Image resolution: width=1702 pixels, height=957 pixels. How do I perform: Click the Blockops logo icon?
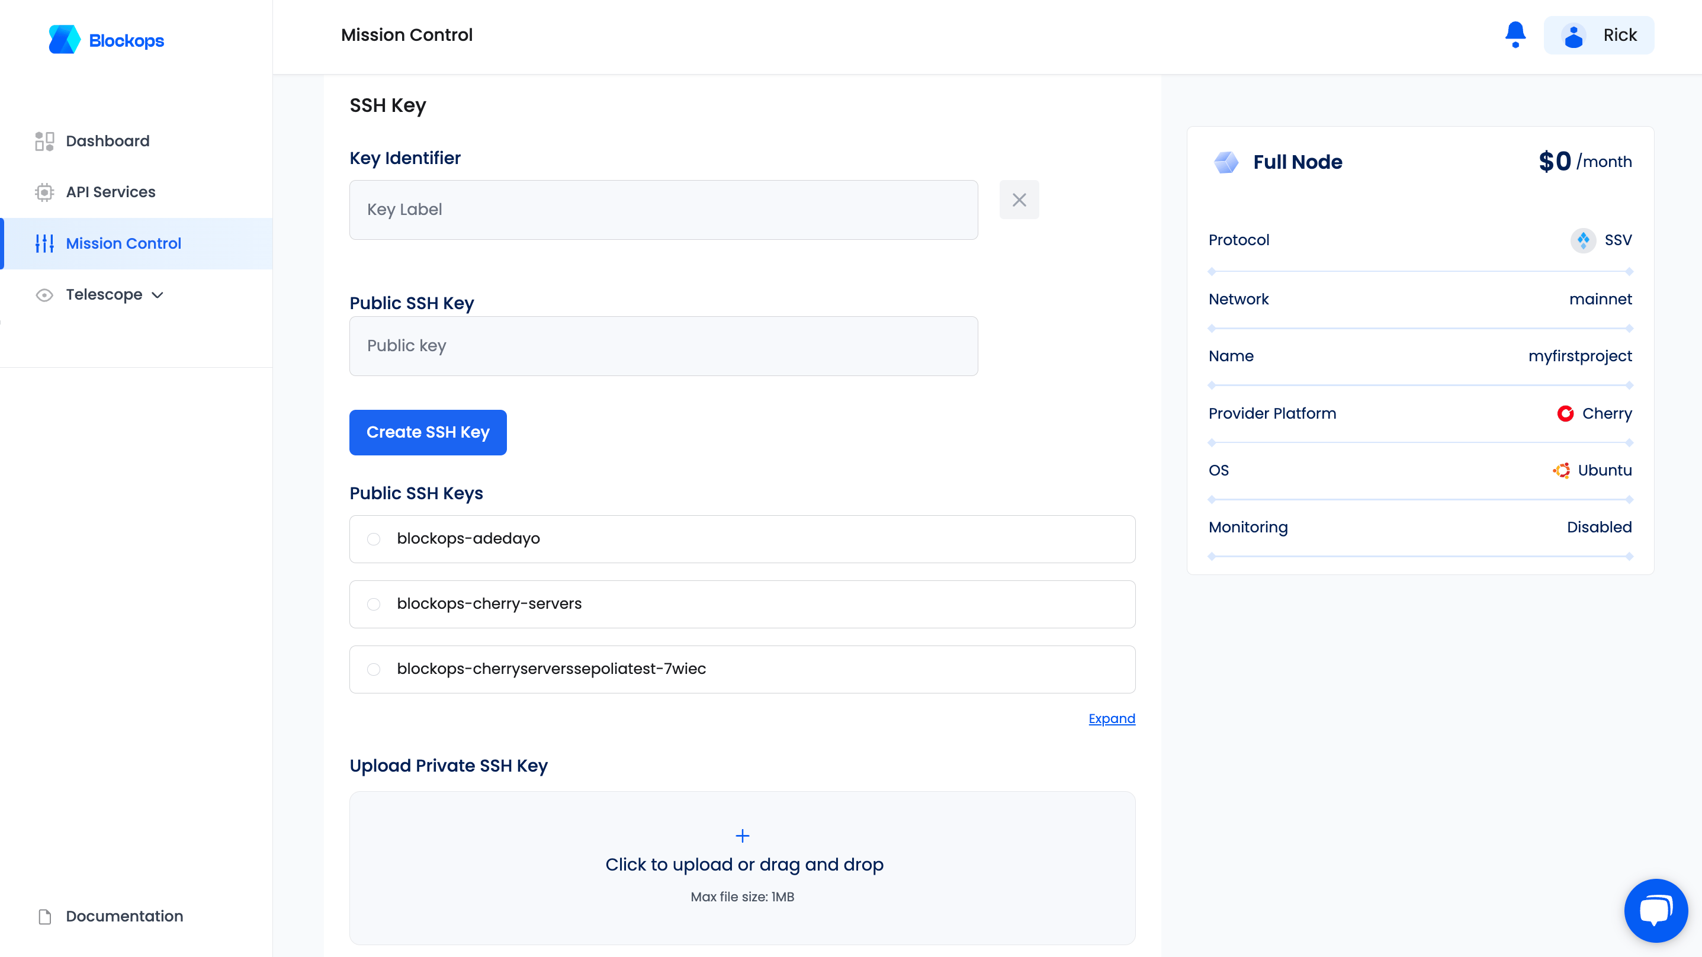tap(65, 40)
